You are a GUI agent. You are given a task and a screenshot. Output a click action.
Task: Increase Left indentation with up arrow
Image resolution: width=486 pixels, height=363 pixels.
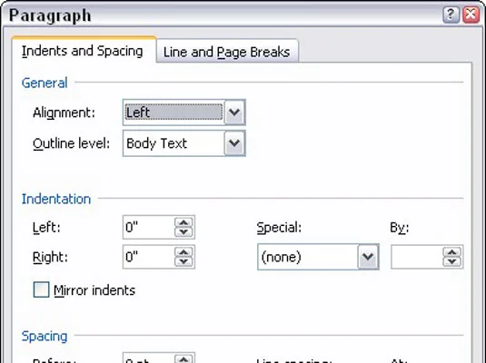pyautogui.click(x=183, y=222)
